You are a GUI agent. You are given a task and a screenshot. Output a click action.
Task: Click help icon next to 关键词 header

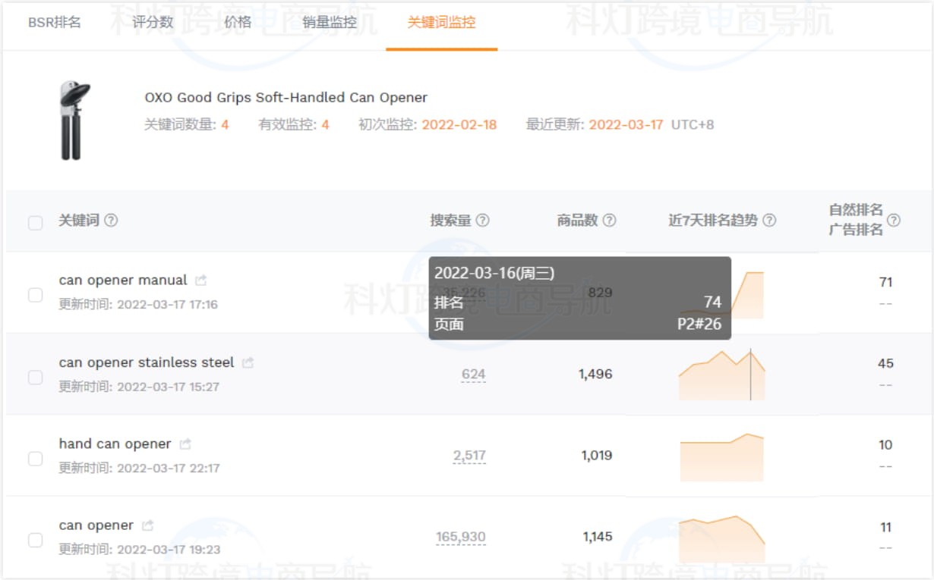click(111, 221)
